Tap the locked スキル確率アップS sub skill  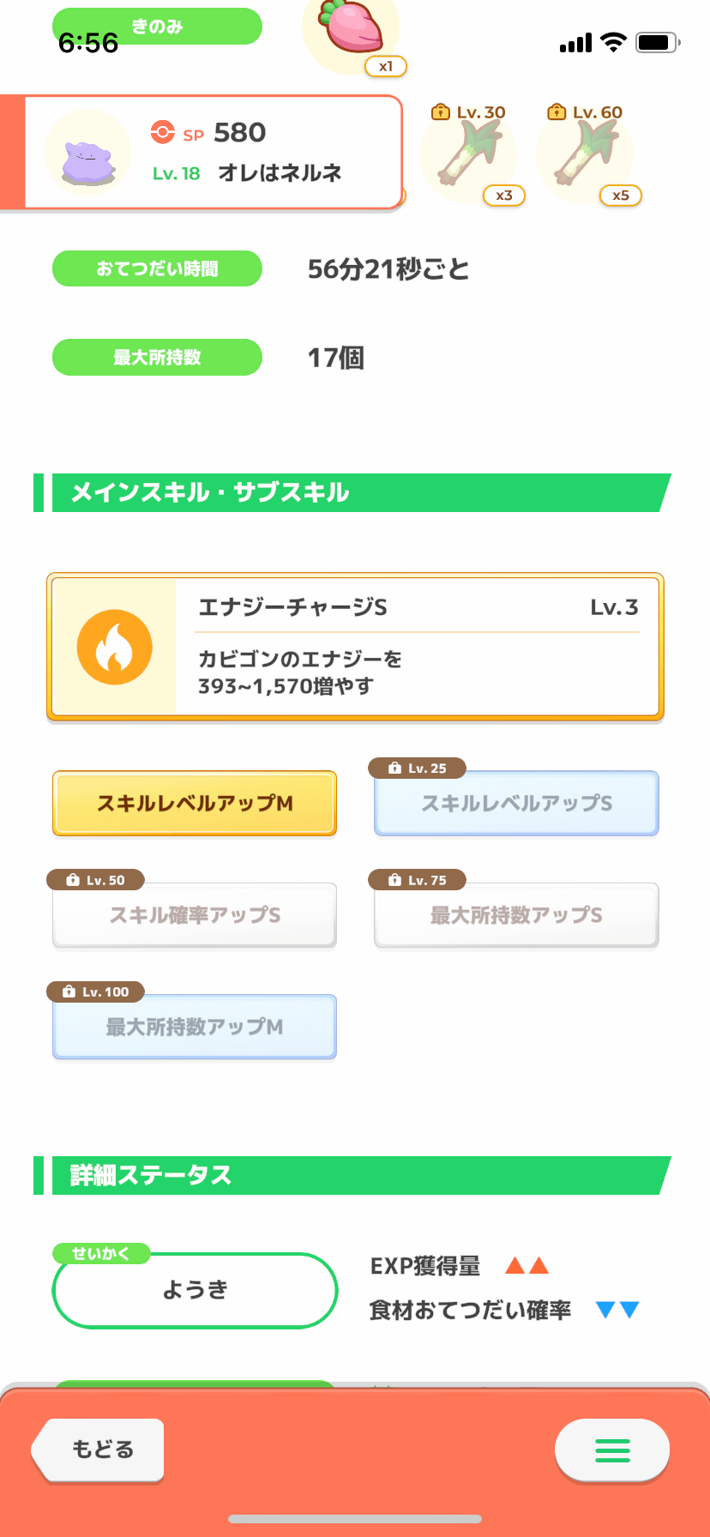pyautogui.click(x=195, y=915)
